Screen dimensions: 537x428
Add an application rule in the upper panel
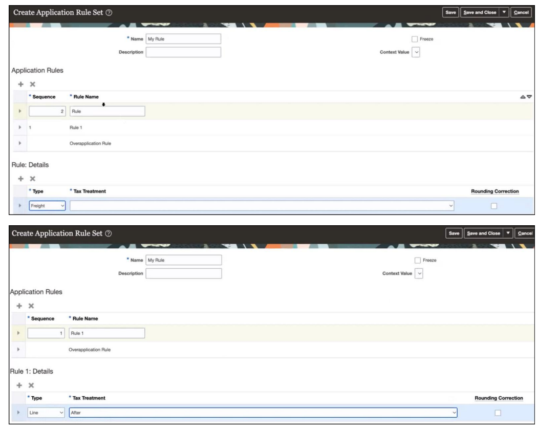pyautogui.click(x=21, y=83)
